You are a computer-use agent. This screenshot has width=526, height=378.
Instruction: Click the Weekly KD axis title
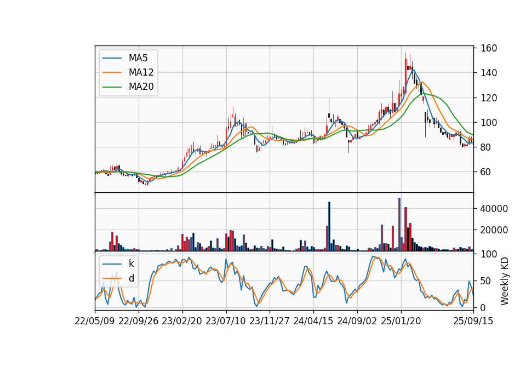[x=505, y=281]
